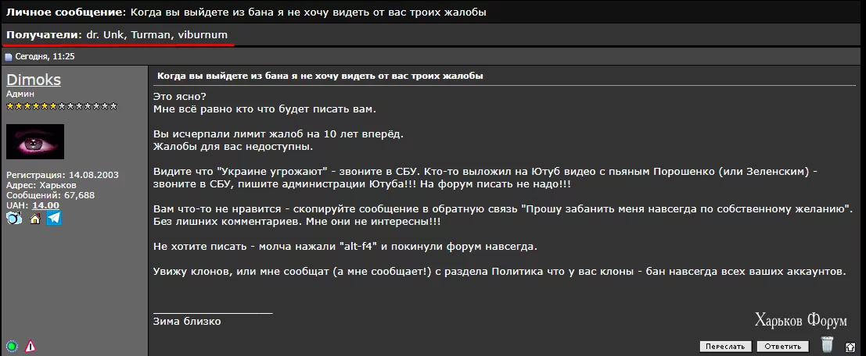Click the purple eye avatar image
The height and width of the screenshot is (356, 866).
[34, 141]
